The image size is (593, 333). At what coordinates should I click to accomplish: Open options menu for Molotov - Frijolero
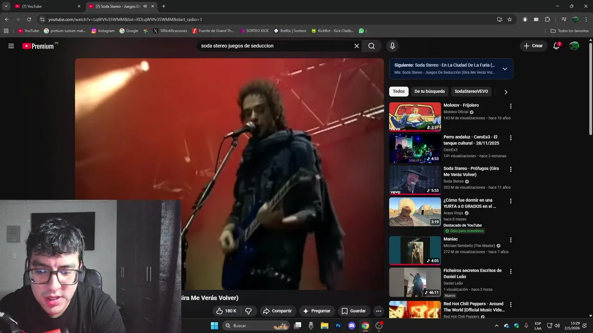click(511, 106)
